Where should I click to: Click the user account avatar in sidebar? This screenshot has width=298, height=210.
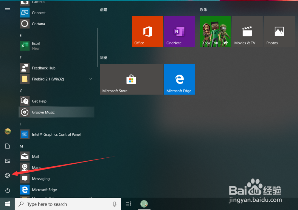coord(8,131)
